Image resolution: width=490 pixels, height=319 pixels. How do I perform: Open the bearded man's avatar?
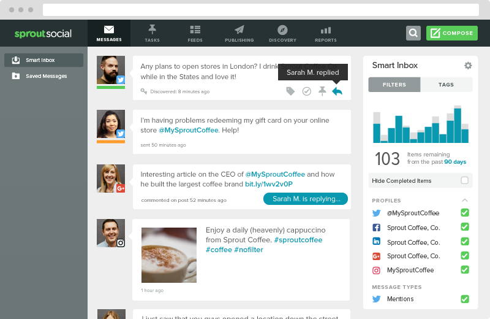[x=111, y=70]
